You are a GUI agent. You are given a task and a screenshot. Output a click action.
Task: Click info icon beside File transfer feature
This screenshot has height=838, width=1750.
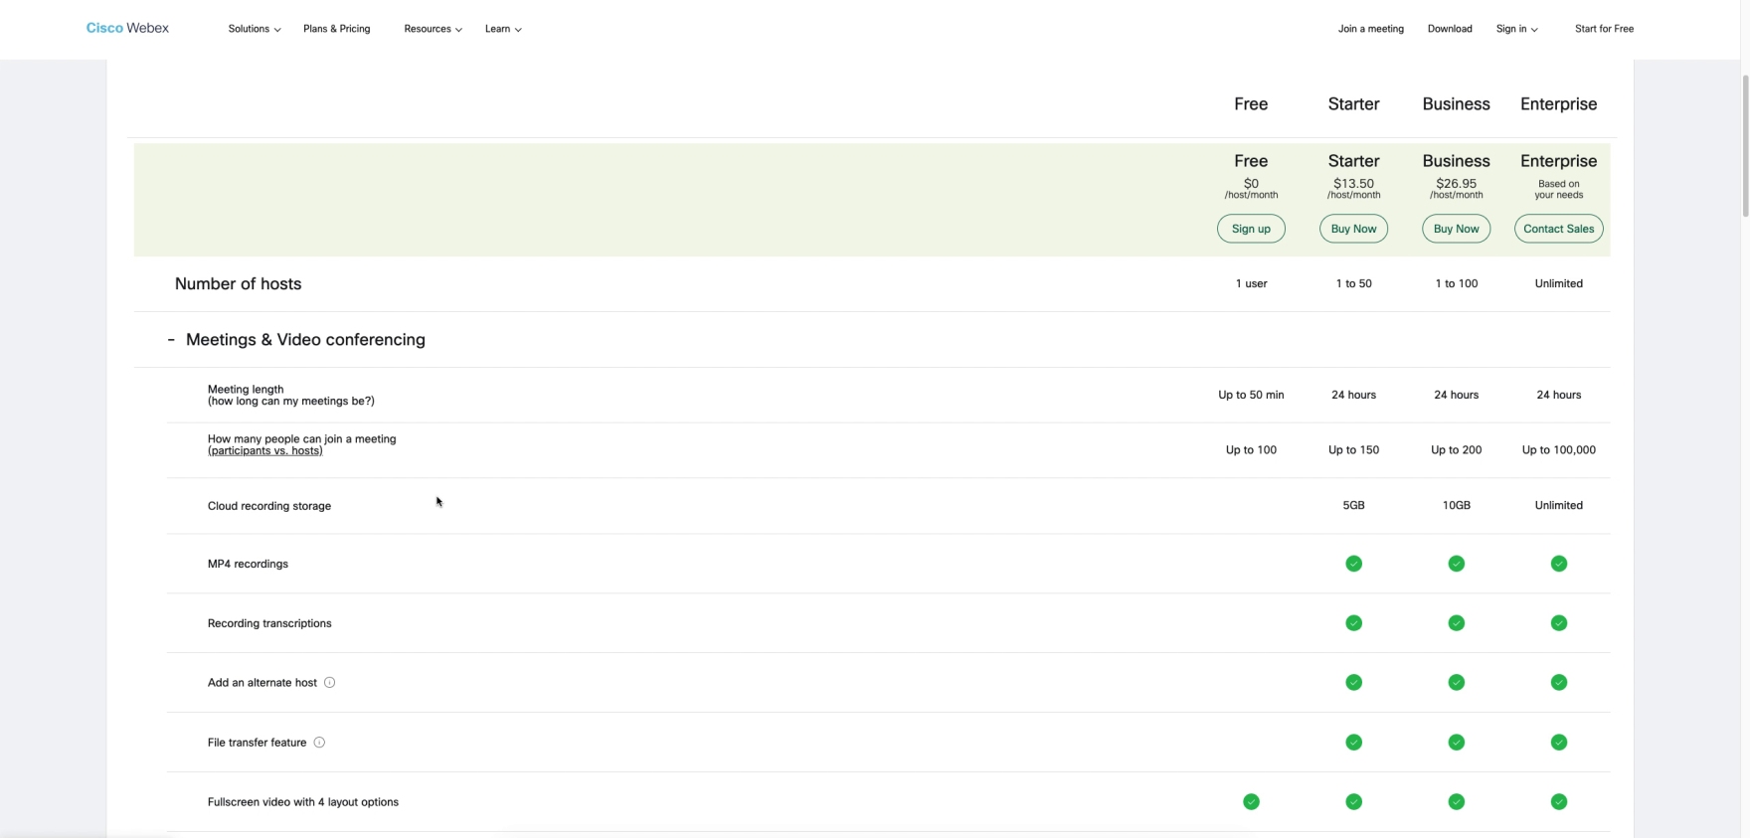point(319,743)
